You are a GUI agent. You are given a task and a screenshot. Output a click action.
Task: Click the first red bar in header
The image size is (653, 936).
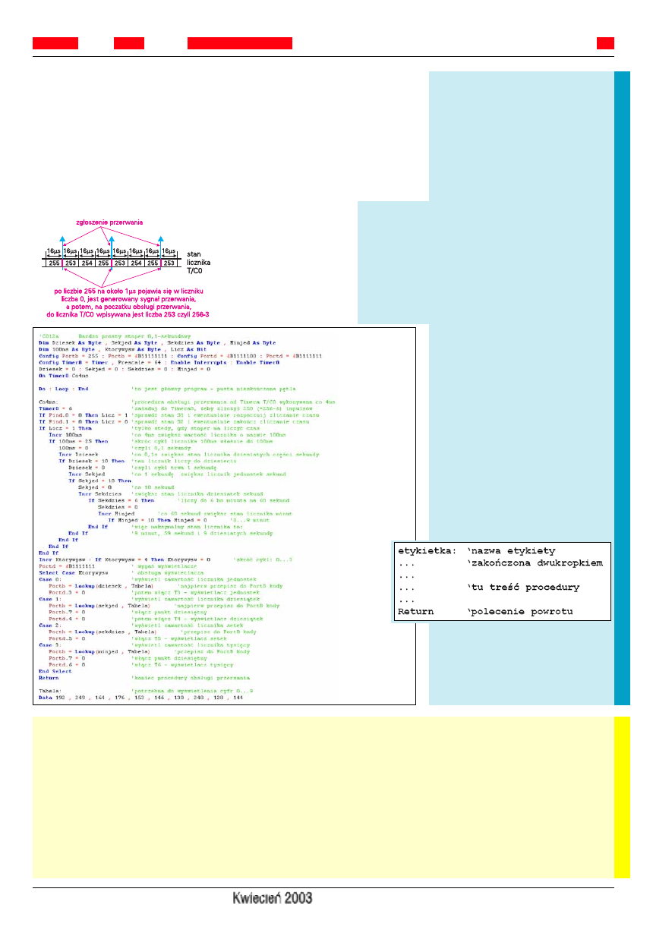point(55,43)
